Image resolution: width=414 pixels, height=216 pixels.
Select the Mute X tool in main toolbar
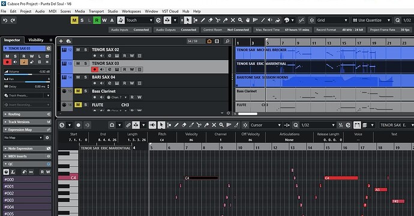pyautogui.click(x=233, y=20)
